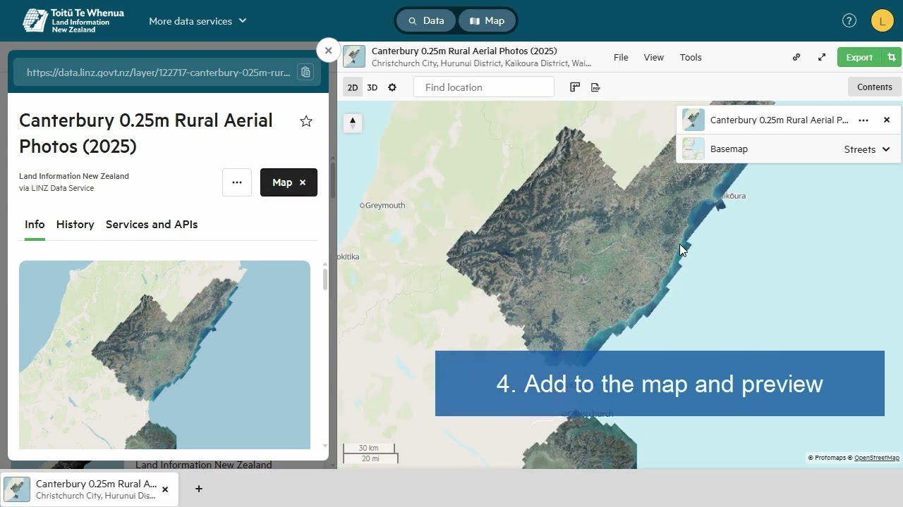The image size is (903, 507).
Task: Toggle the Contents panel
Action: tap(875, 87)
